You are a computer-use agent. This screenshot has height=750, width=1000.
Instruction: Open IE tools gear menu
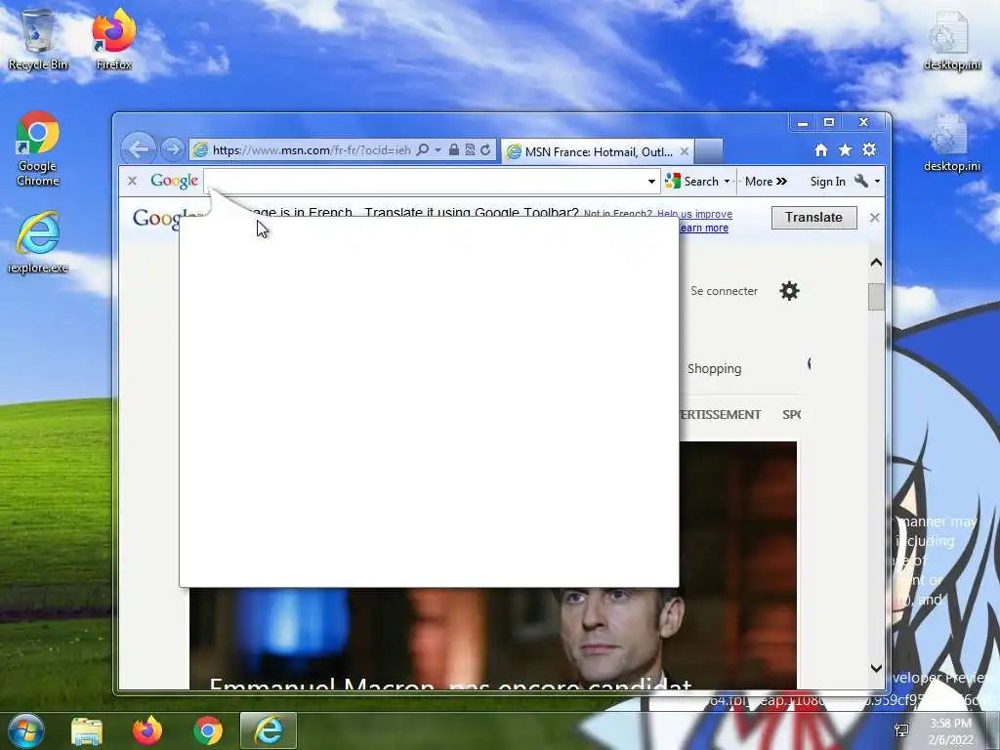(x=869, y=149)
